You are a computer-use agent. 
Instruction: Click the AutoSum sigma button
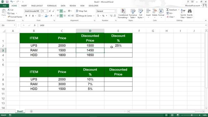pos(172,10)
